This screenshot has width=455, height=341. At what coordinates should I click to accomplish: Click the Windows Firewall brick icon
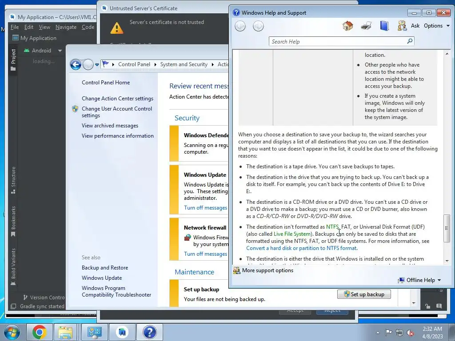tap(188, 238)
